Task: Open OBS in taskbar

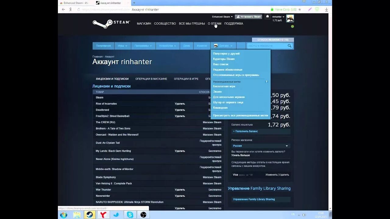Action: [x=144, y=215]
